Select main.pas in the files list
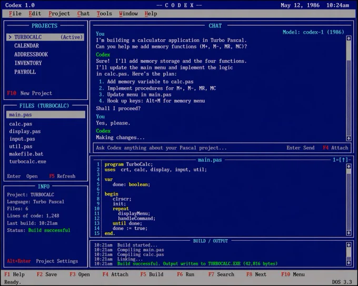This screenshot has width=358, height=286. pyautogui.click(x=46, y=115)
